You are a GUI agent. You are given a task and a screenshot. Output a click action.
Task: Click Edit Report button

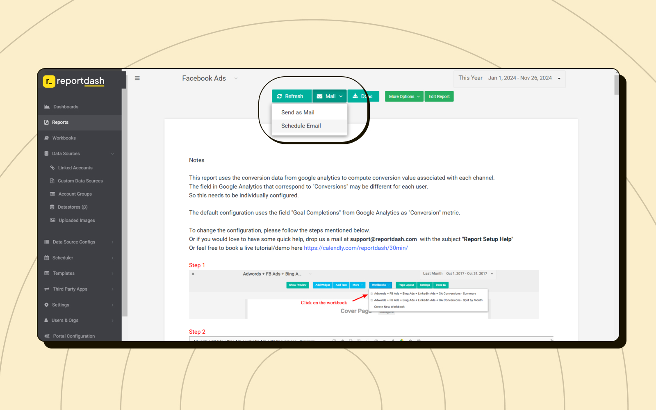point(439,97)
